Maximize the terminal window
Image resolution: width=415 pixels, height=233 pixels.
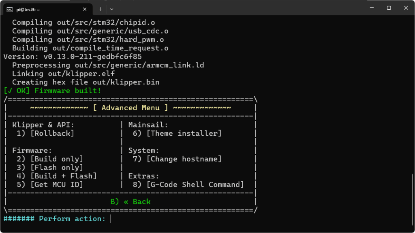[389, 8]
